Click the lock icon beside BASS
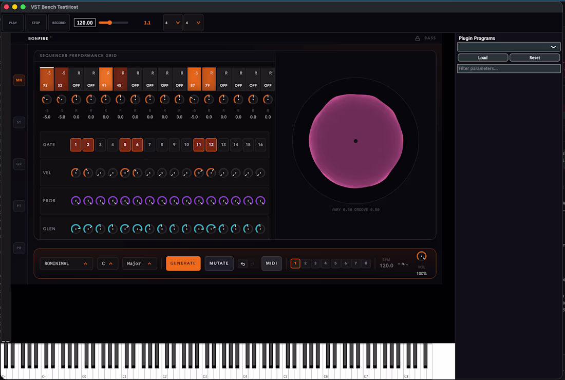The width and height of the screenshot is (565, 380). tap(417, 38)
